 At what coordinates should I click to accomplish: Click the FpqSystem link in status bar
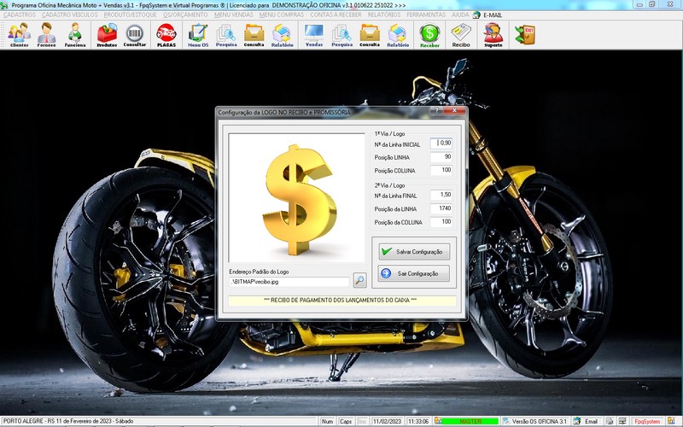pyautogui.click(x=647, y=421)
